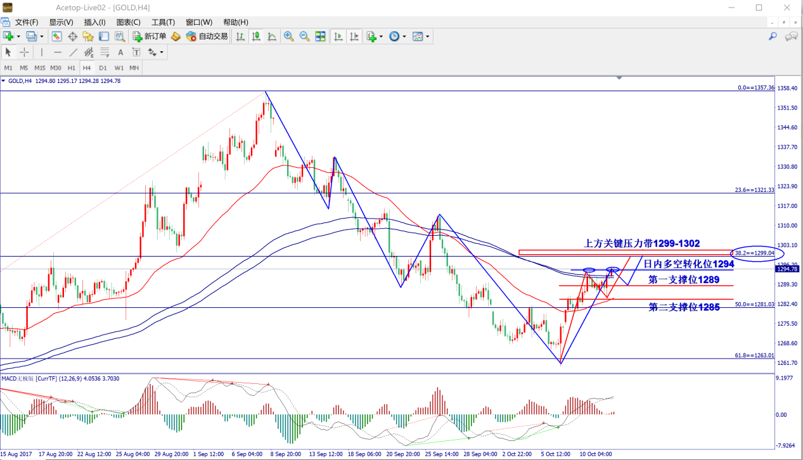
Task: Toggle the 自动交易 auto trading button
Action: 207,37
